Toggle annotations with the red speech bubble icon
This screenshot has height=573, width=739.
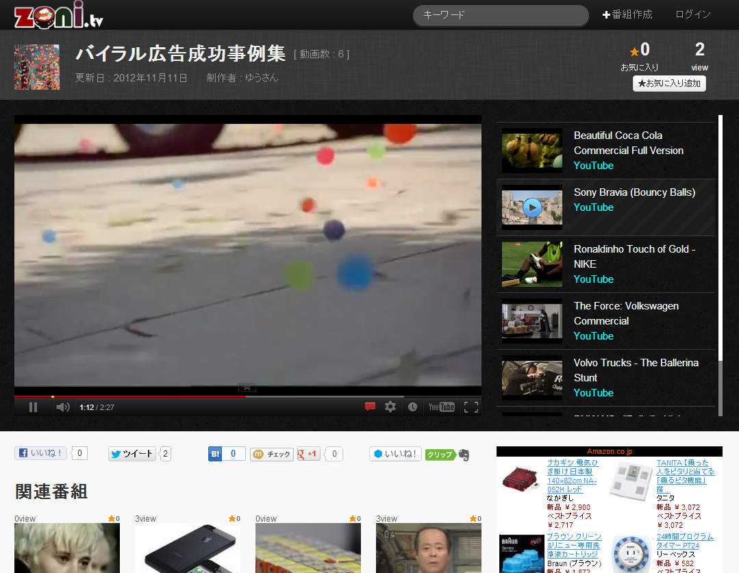[x=370, y=407]
